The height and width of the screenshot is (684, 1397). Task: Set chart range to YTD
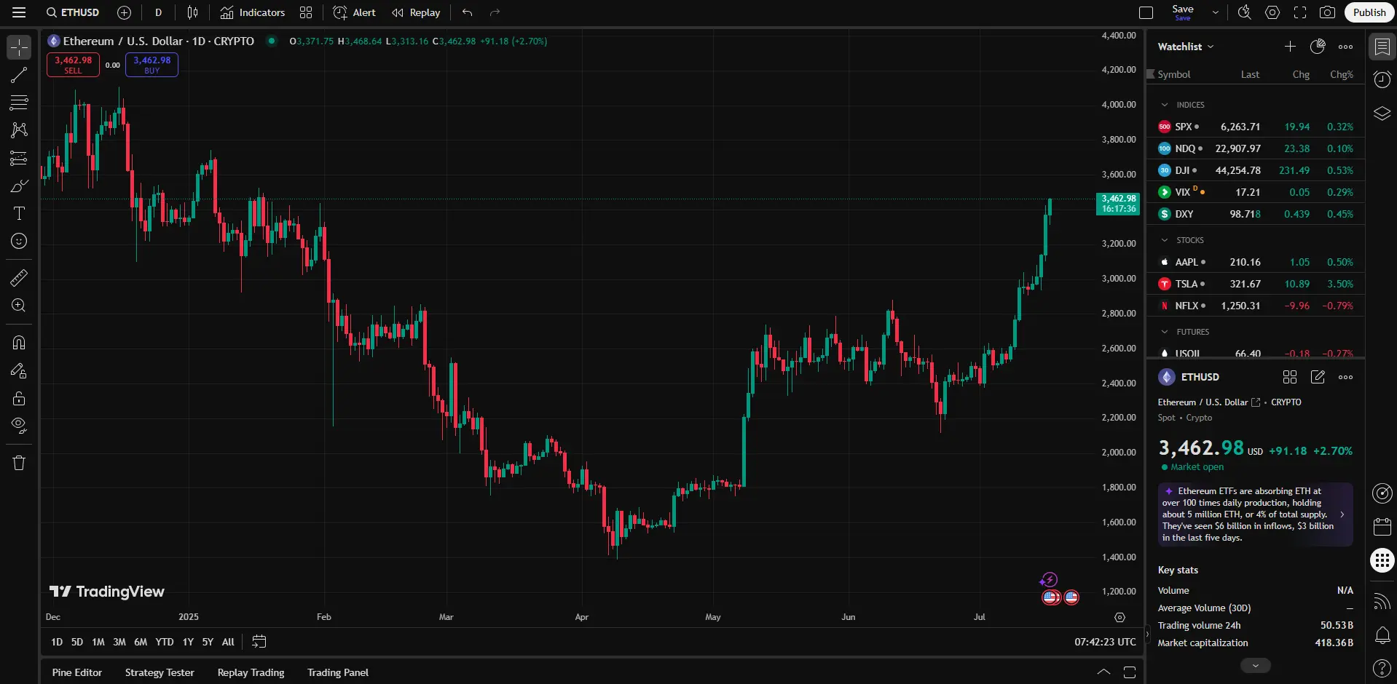click(x=165, y=642)
